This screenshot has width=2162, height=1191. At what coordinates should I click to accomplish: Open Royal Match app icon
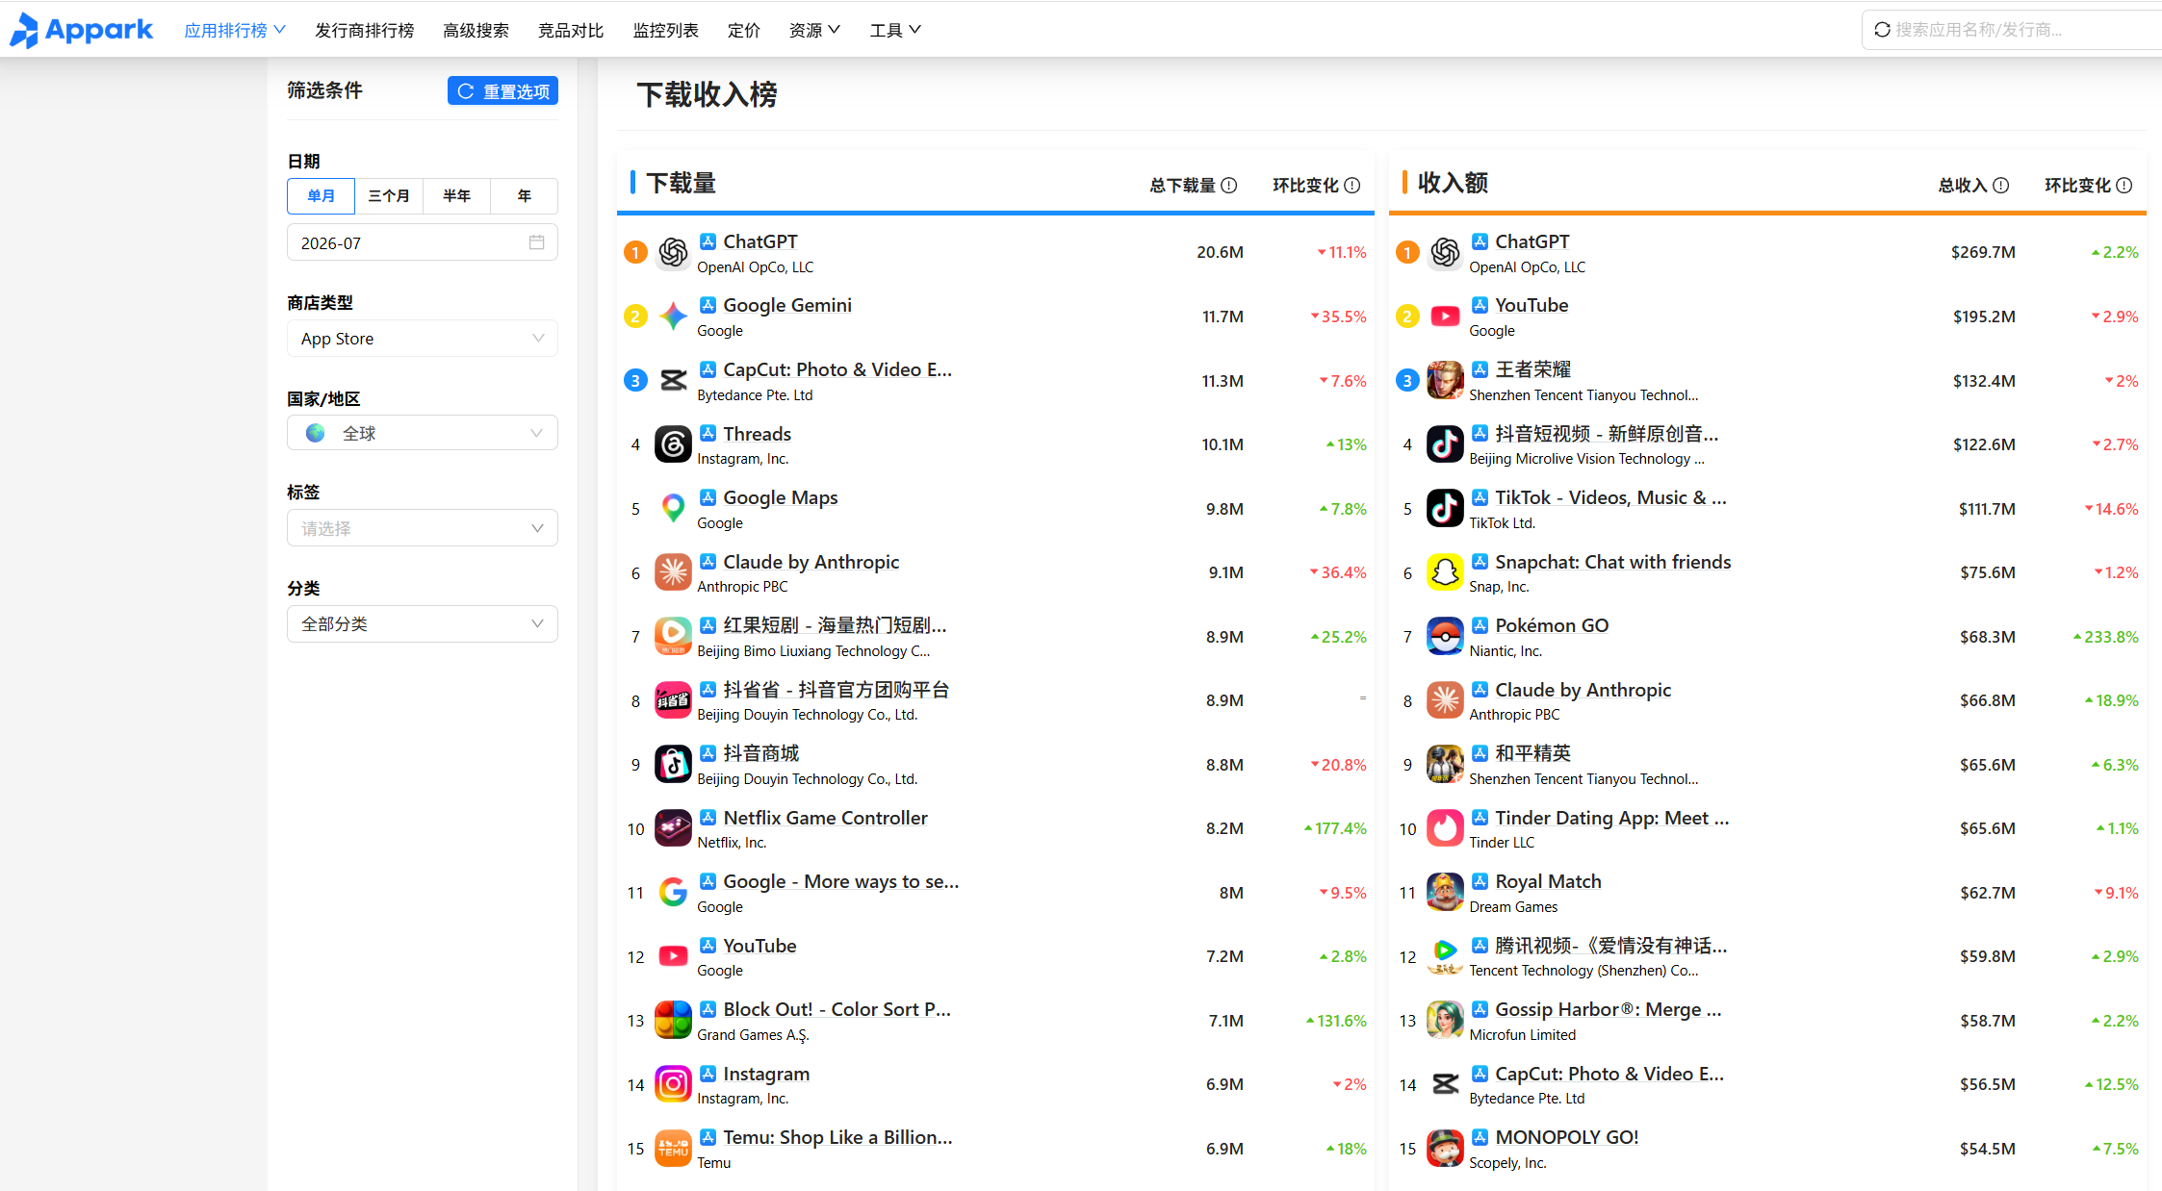1445,893
